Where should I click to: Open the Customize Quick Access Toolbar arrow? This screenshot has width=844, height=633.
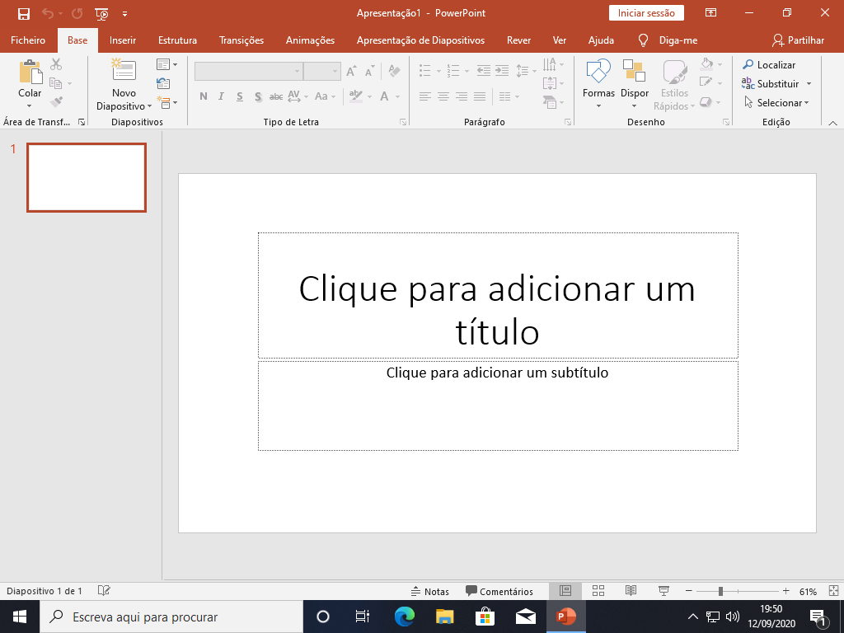tap(124, 14)
